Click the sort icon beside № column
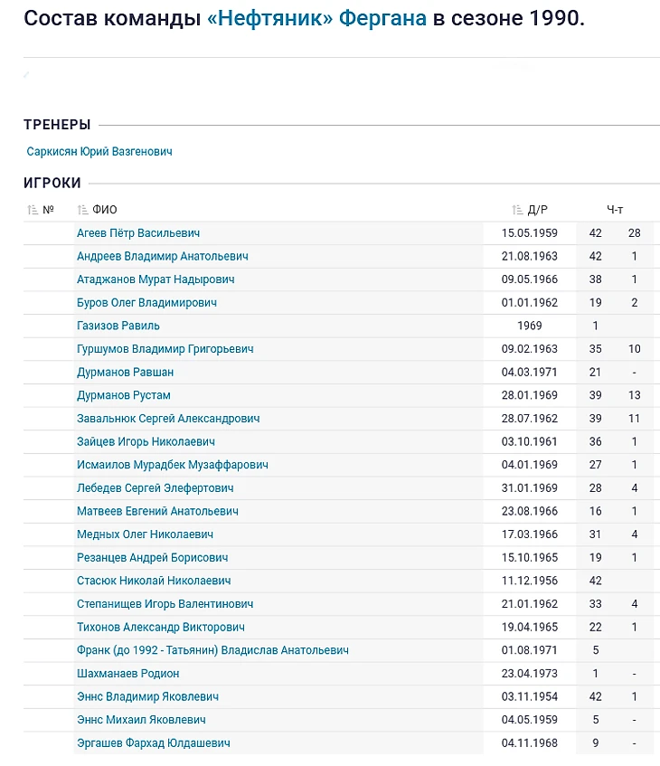Image resolution: width=660 pixels, height=766 pixels. click(x=33, y=210)
